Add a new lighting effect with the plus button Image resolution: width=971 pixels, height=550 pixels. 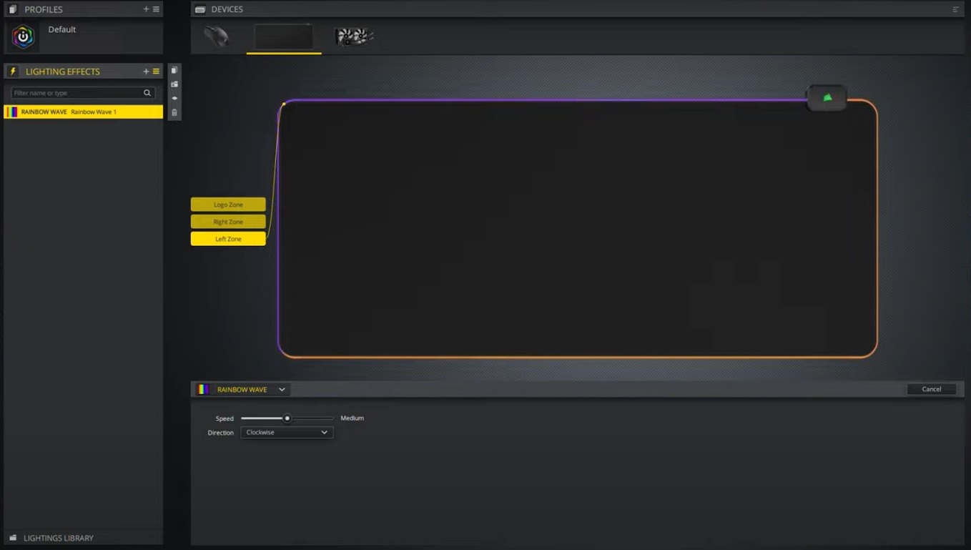[145, 71]
